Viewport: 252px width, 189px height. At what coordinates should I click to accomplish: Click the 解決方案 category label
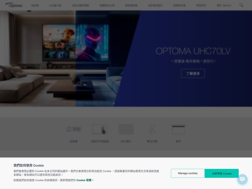click(152, 141)
